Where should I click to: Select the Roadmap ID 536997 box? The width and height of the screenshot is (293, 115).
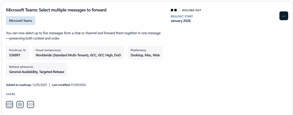point(17,53)
